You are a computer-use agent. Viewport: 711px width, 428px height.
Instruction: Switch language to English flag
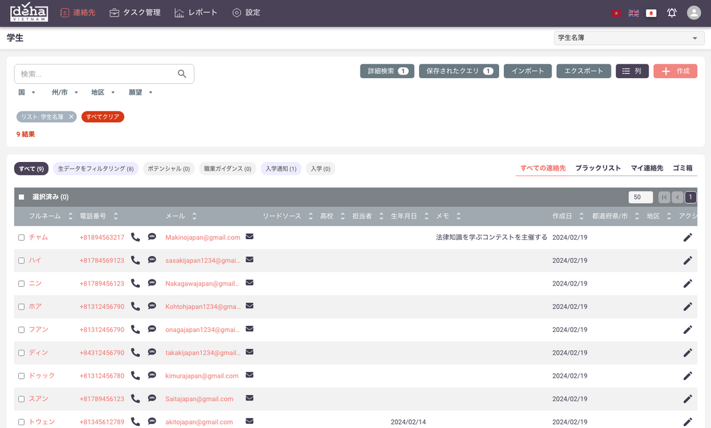pos(634,13)
